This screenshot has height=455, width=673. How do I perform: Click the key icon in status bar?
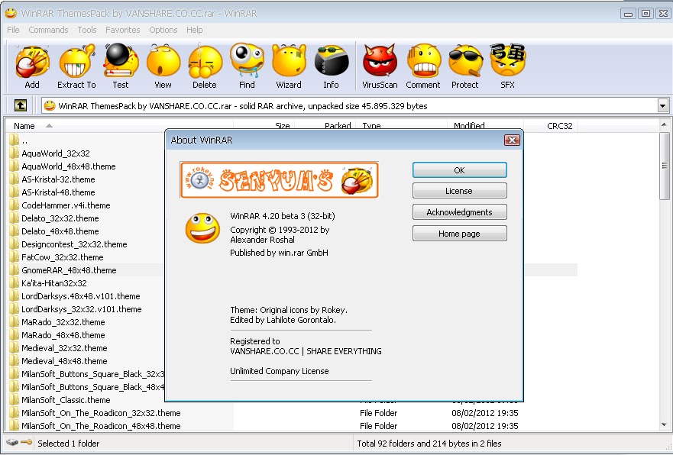point(26,442)
